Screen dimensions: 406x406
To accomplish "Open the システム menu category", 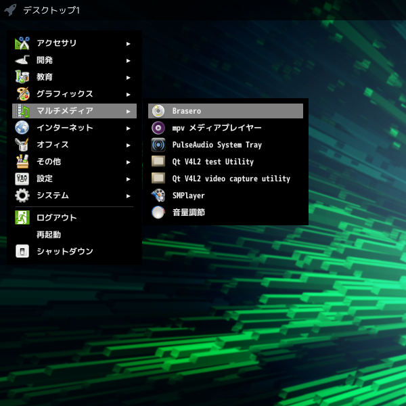I will tap(74, 196).
